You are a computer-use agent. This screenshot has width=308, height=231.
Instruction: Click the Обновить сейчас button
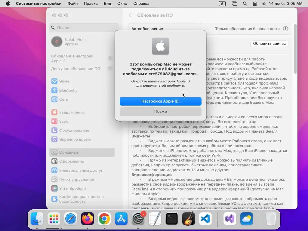pyautogui.click(x=269, y=43)
